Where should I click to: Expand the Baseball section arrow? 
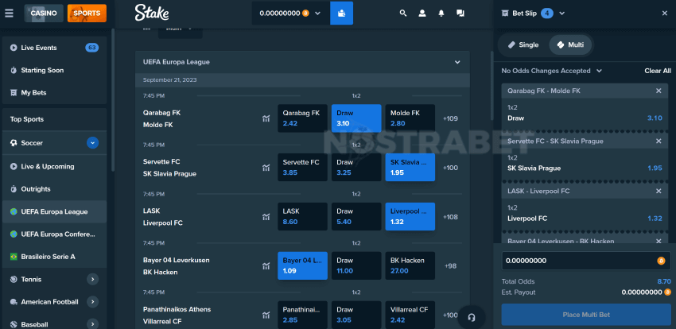[92, 323]
